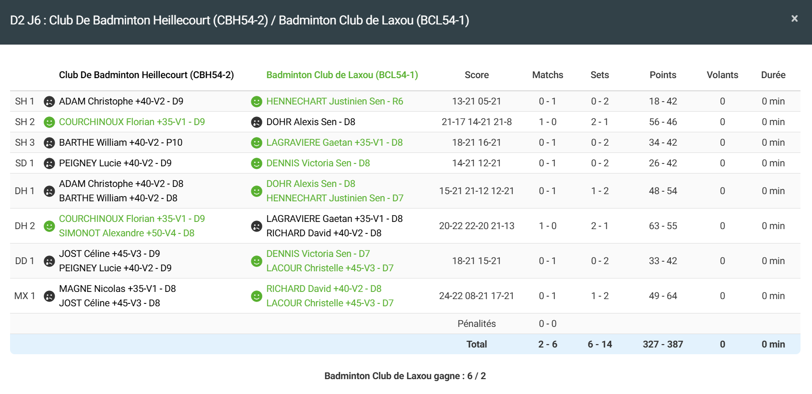812x394 pixels.
Task: Select DENNIS Victoria Sen - D8 player name
Action: pyautogui.click(x=318, y=163)
